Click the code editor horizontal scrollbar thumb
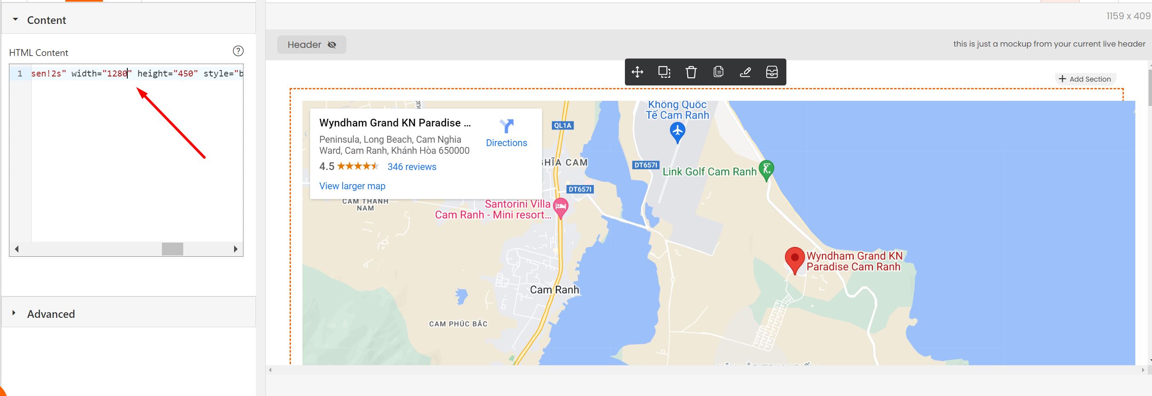Image resolution: width=1152 pixels, height=396 pixels. pyautogui.click(x=172, y=249)
